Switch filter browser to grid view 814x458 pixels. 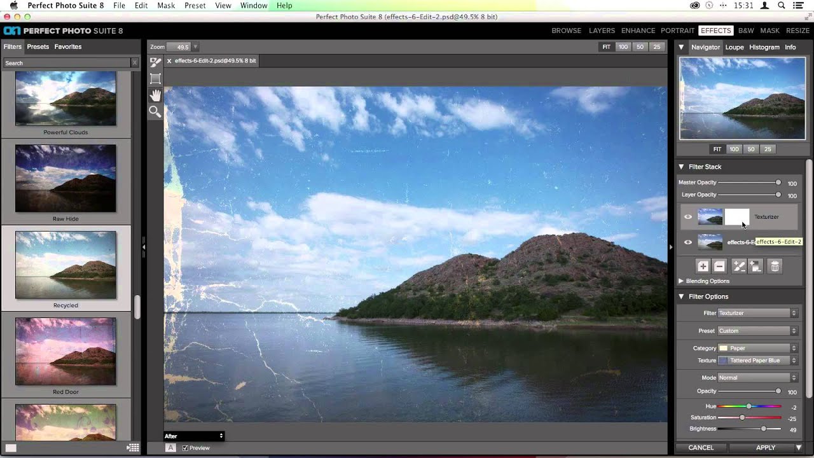click(x=133, y=448)
